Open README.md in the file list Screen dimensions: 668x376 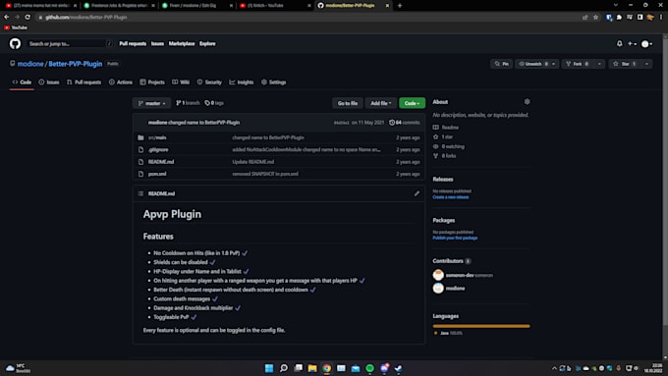[x=161, y=162]
